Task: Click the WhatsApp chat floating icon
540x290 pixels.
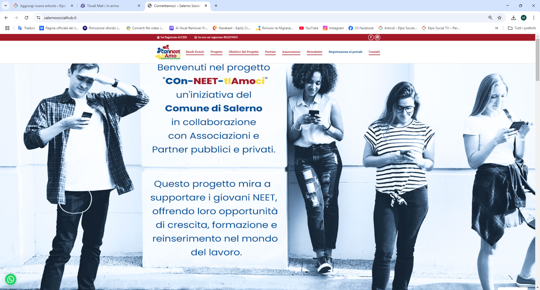Action: (x=11, y=279)
